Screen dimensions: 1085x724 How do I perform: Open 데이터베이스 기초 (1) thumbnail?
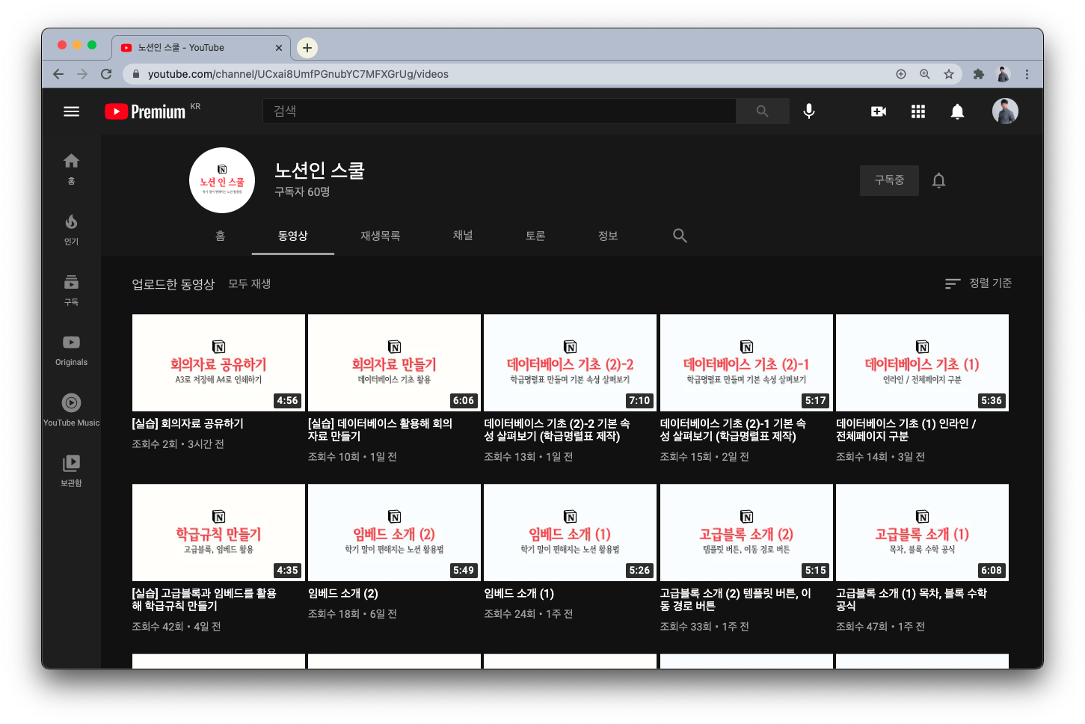(922, 363)
